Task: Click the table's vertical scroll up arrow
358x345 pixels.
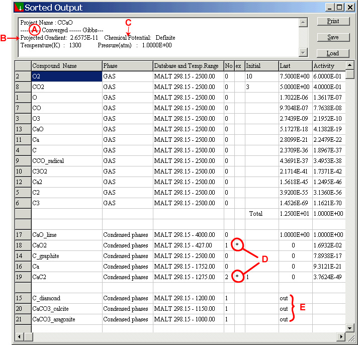Action: coord(350,66)
